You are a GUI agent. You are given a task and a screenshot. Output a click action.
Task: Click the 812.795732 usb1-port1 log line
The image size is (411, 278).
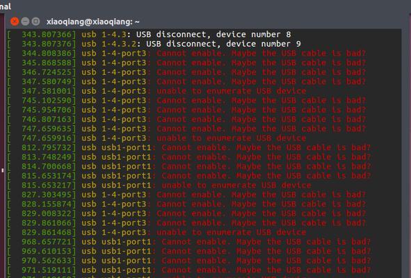tap(188, 148)
